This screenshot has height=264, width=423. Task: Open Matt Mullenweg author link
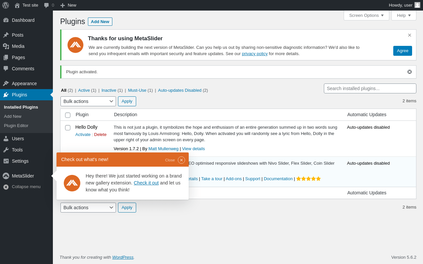(163, 149)
